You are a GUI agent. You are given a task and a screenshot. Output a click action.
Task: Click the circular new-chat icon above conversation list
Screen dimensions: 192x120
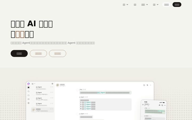click(53, 84)
